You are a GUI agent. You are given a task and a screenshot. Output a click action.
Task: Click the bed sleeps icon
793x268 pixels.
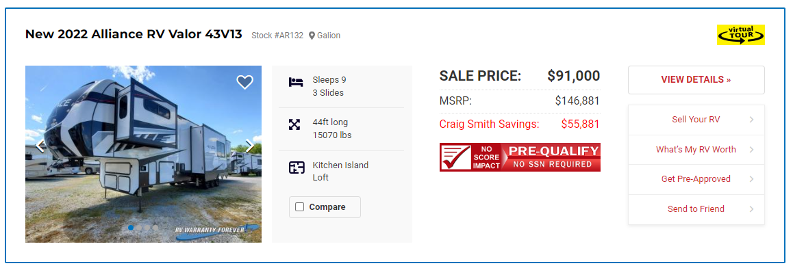296,82
